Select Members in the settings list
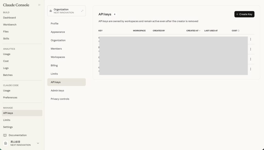 click(56, 49)
